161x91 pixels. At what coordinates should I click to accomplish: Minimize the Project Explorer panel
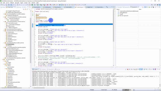[28, 7]
